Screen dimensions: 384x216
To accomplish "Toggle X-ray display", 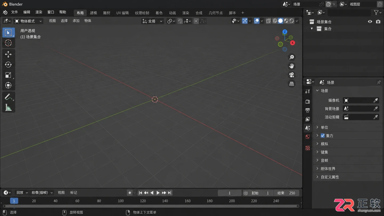I will (x=269, y=21).
